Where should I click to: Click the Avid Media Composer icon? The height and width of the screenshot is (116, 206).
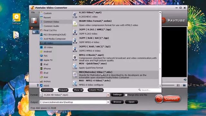(x=42, y=39)
